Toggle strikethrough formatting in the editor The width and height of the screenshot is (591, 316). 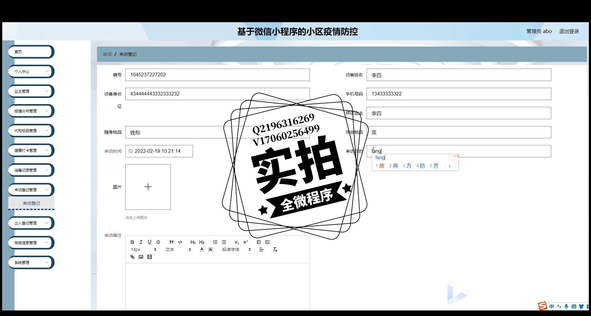click(x=158, y=242)
